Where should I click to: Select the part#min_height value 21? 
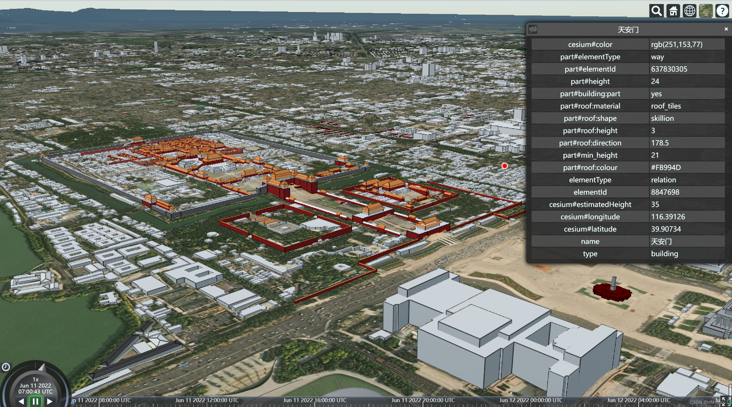click(655, 155)
